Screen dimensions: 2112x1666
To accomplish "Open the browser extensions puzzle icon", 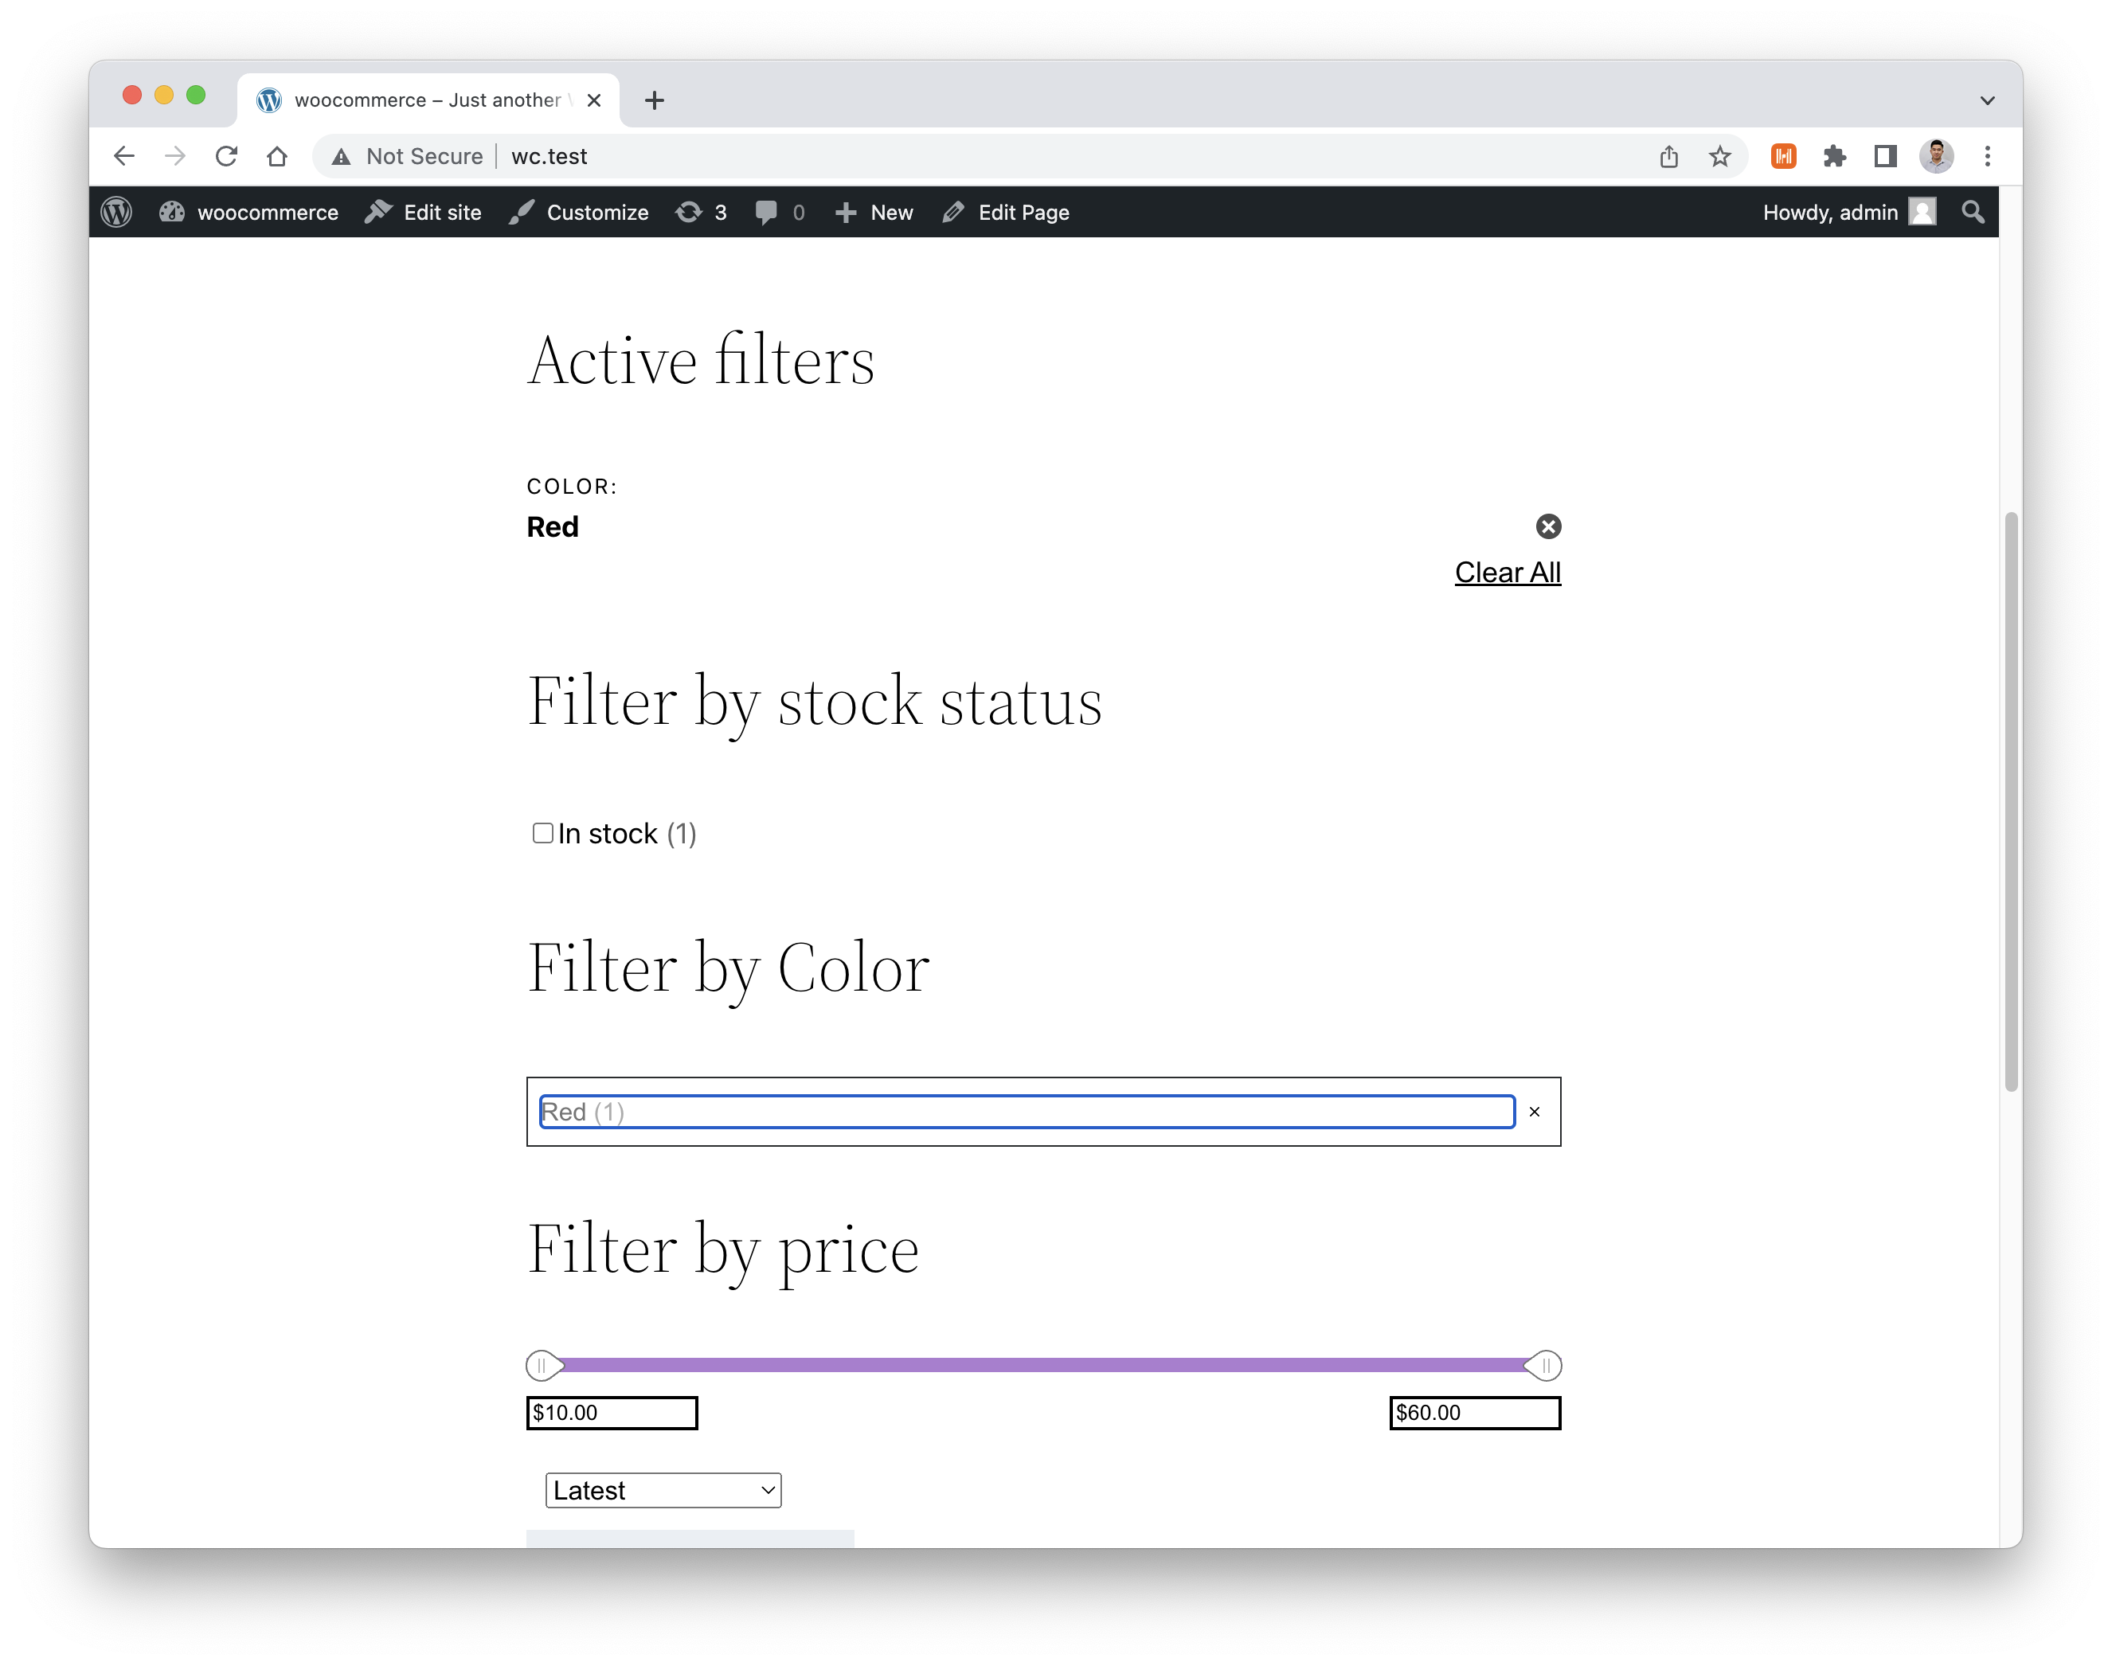I will (x=1834, y=156).
